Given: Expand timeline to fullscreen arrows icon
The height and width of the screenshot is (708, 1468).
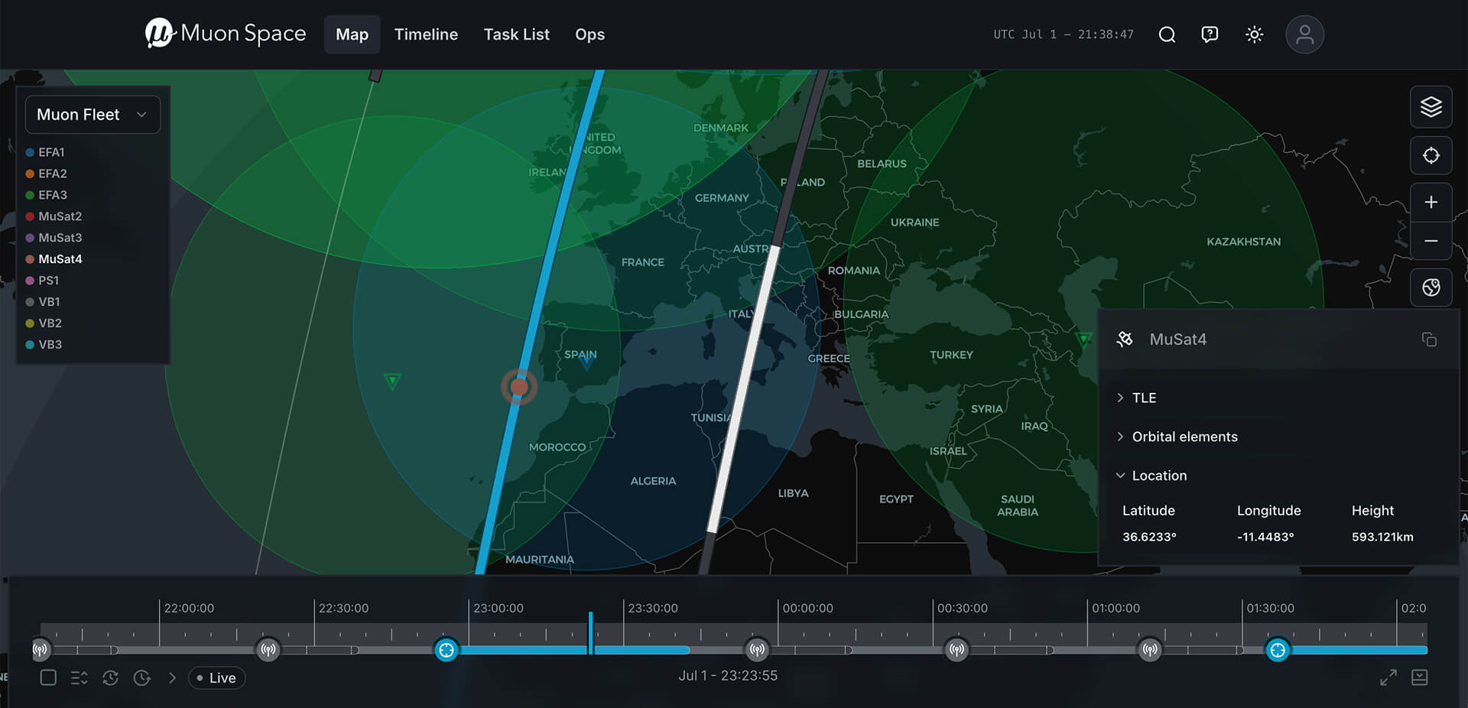Looking at the screenshot, I should coord(1388,677).
